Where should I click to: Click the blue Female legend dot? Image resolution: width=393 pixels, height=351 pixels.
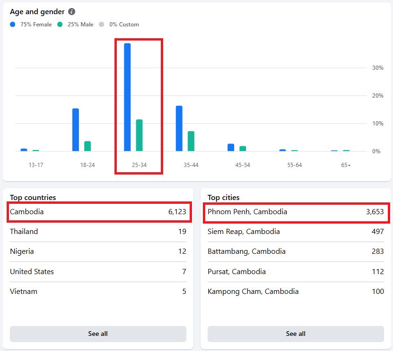[x=12, y=24]
